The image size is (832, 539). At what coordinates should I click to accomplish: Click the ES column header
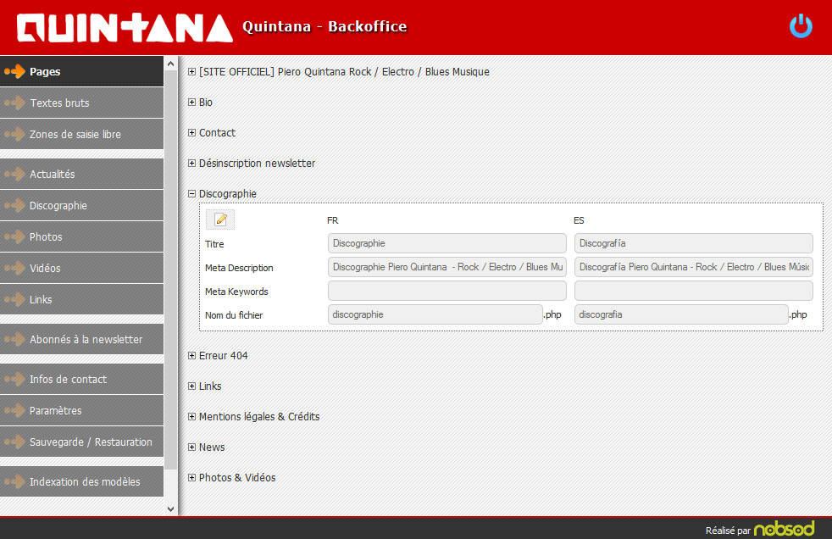[x=579, y=220]
